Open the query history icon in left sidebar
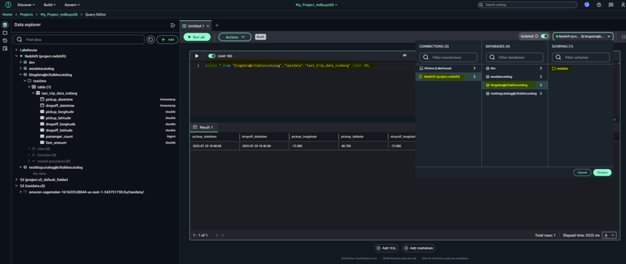Image resolution: width=626 pixels, height=264 pixels. 5,40
